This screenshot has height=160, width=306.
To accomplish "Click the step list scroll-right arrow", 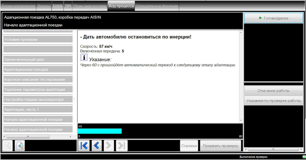I will tap(70, 137).
